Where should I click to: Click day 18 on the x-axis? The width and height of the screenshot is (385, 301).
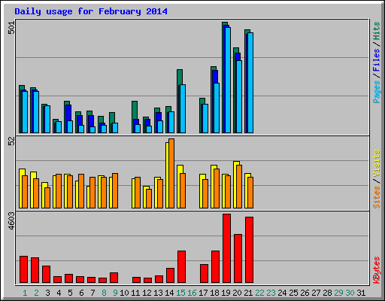(x=214, y=293)
